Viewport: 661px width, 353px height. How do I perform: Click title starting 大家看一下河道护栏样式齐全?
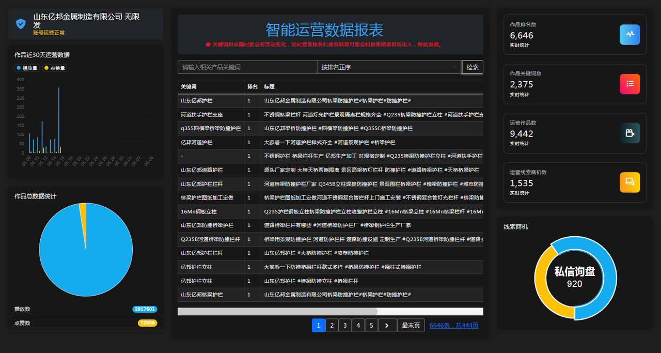pos(329,142)
